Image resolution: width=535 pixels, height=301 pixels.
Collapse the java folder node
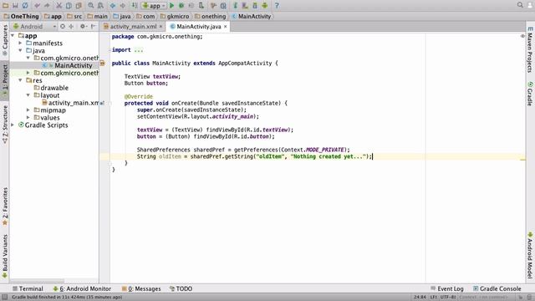tap(20, 50)
